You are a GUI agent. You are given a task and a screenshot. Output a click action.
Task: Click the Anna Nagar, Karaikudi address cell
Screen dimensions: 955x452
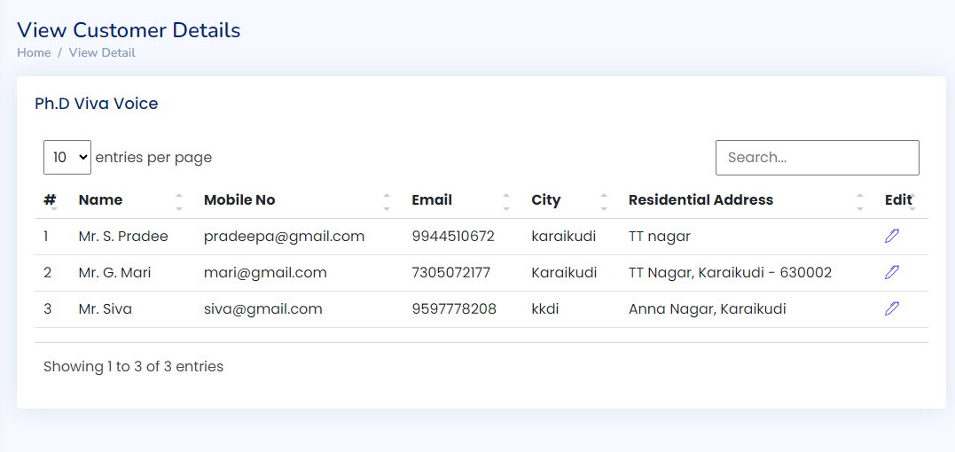pyautogui.click(x=707, y=309)
